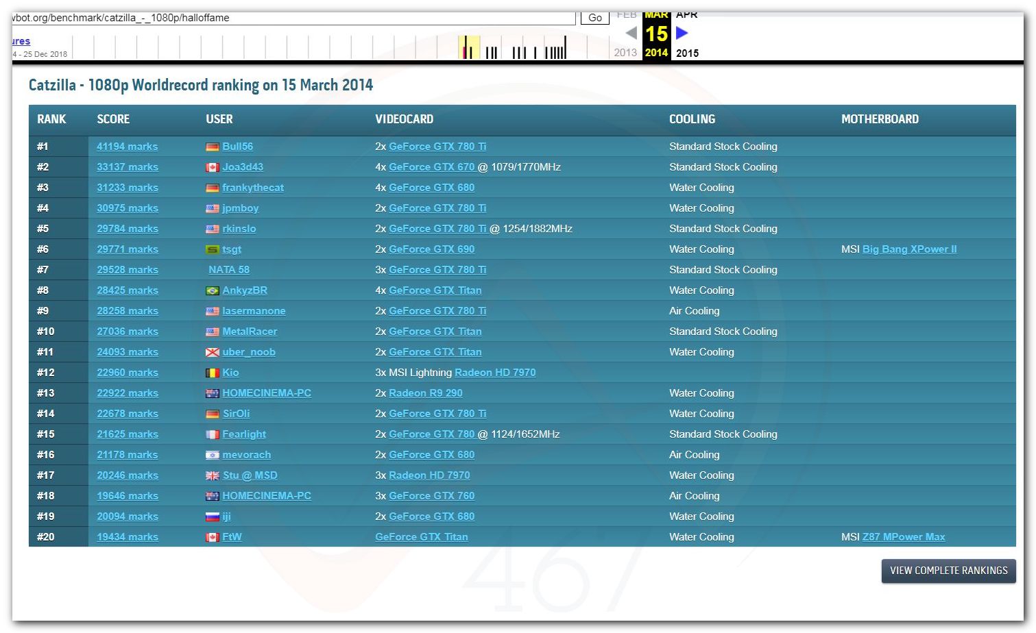Image resolution: width=1036 pixels, height=633 pixels.
Task: Click the Brazilian flag beside AnkyzBR
Action: (213, 290)
